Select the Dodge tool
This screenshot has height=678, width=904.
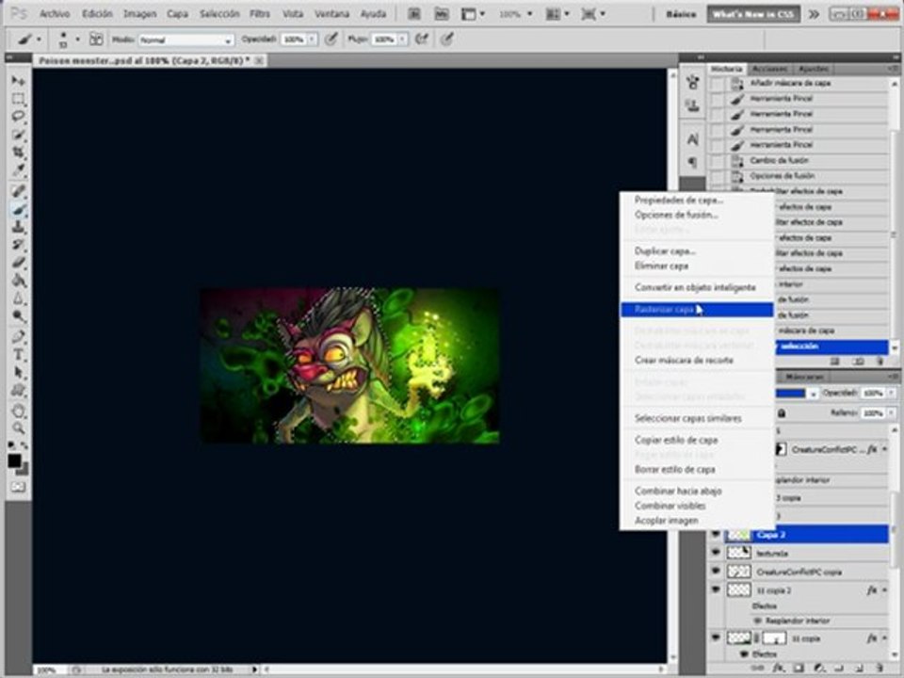[19, 316]
